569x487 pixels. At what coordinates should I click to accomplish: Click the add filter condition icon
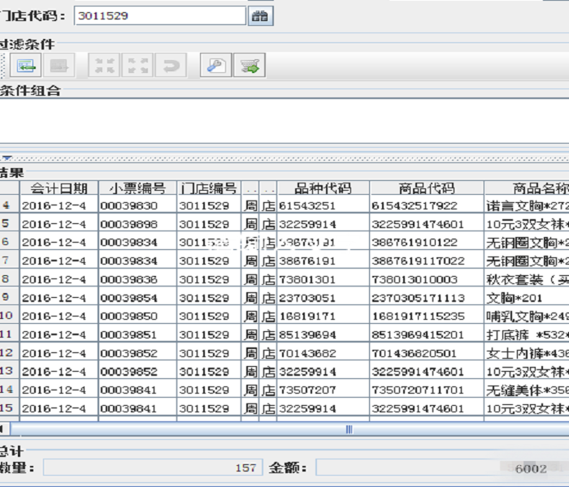(25, 66)
